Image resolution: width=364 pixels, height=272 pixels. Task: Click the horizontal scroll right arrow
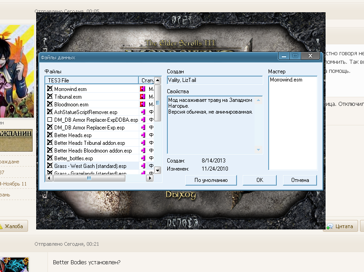(150, 178)
